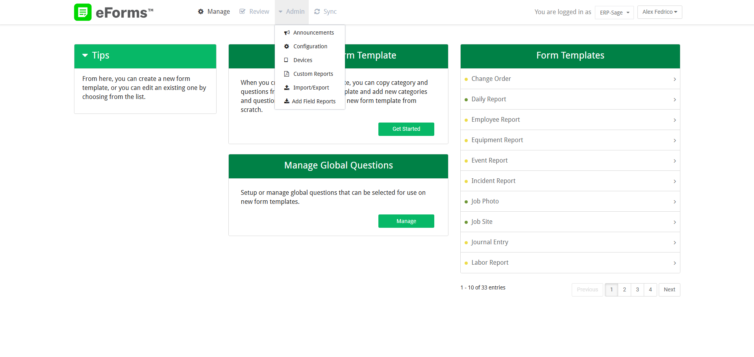754x357 pixels.
Task: Select Configuration gear icon in Admin menu
Action: [x=287, y=46]
